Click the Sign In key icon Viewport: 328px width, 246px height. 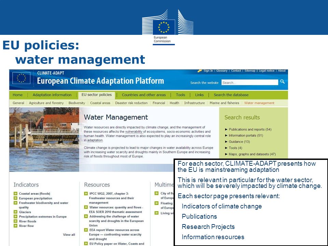pos(200,71)
